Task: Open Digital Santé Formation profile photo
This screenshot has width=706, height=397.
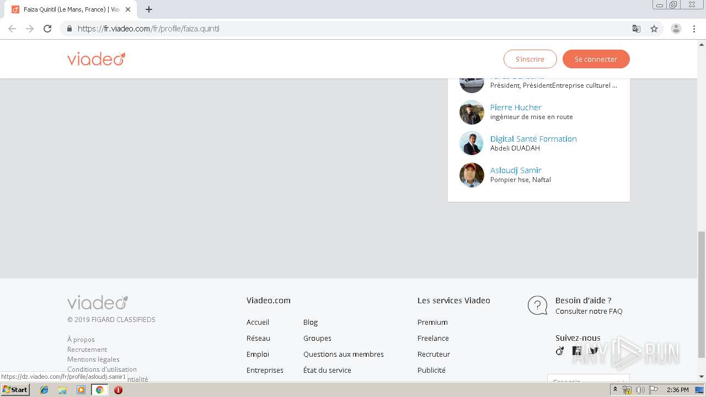Action: tap(472, 144)
